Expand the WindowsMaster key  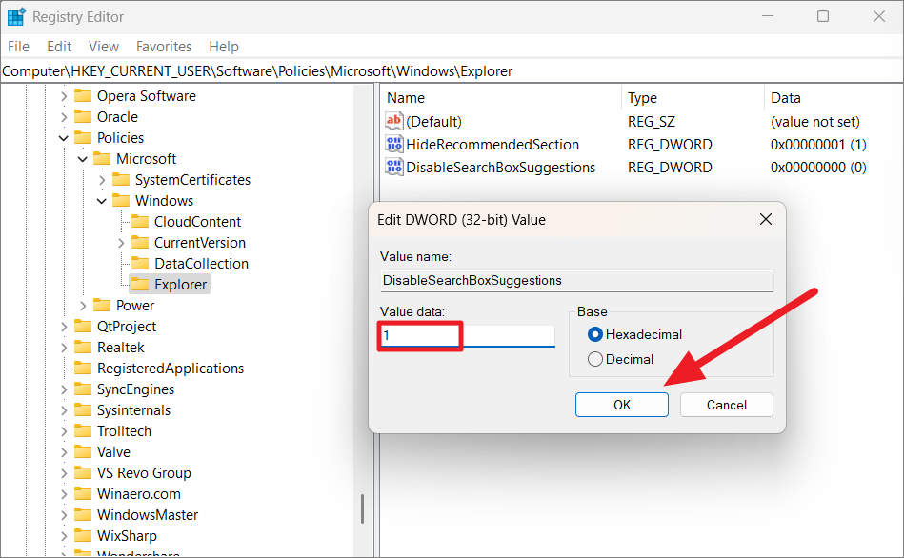64,515
